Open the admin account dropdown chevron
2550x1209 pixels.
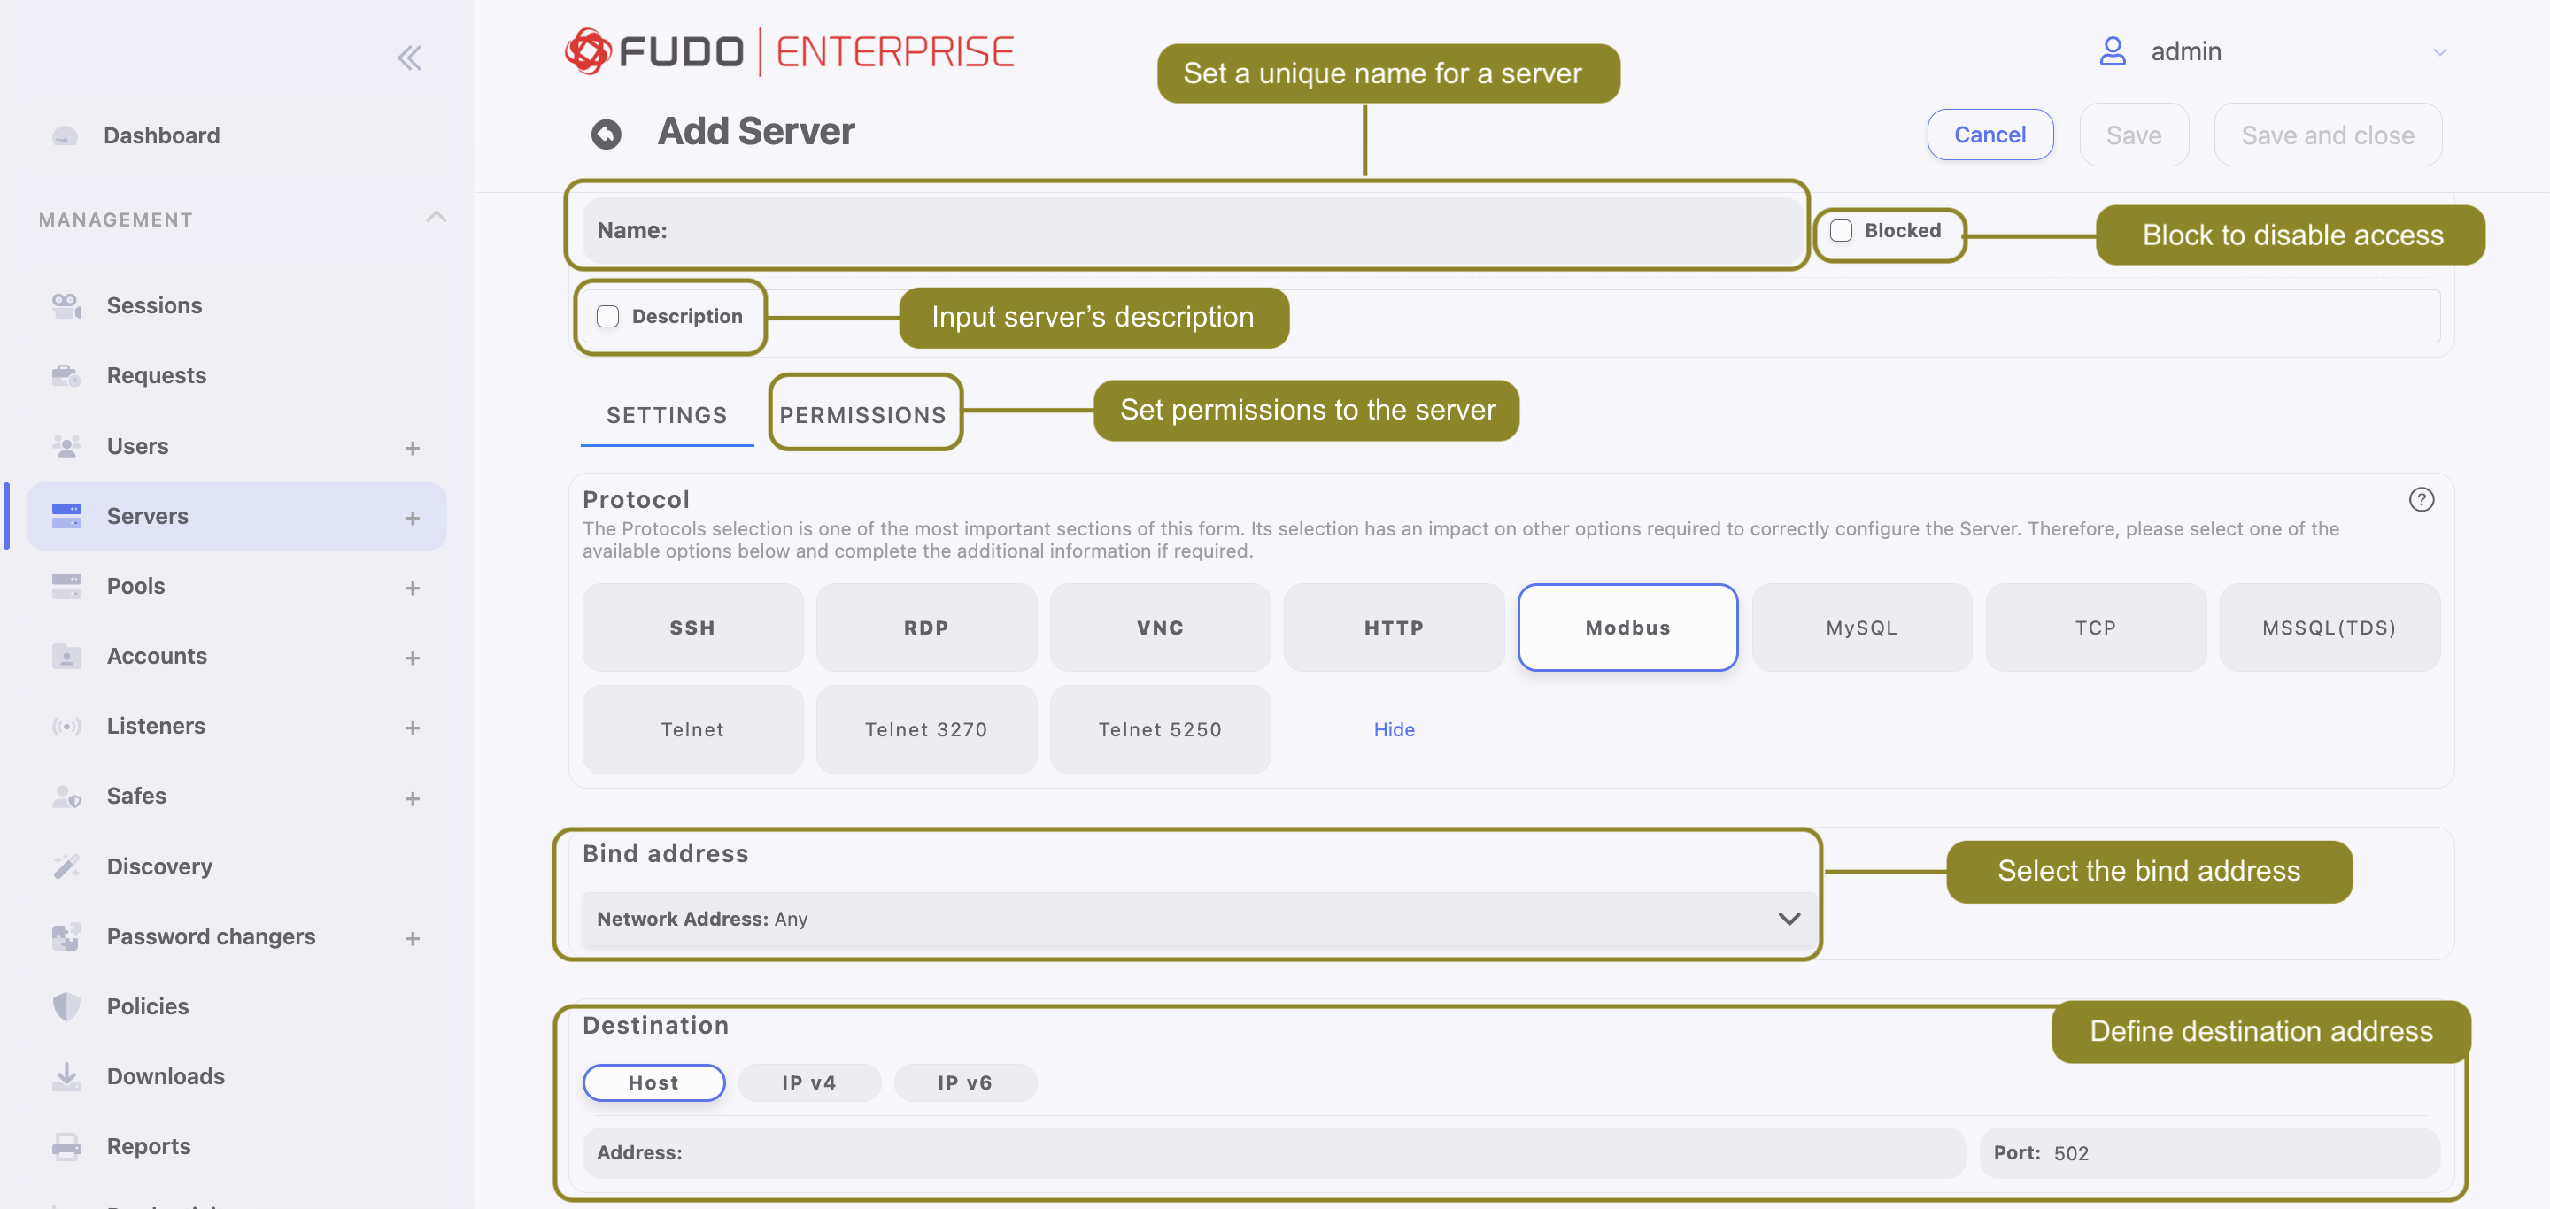2439,52
